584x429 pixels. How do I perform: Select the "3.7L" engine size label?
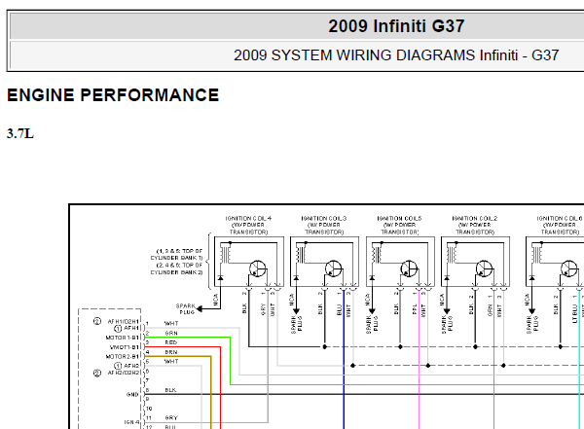(x=20, y=133)
